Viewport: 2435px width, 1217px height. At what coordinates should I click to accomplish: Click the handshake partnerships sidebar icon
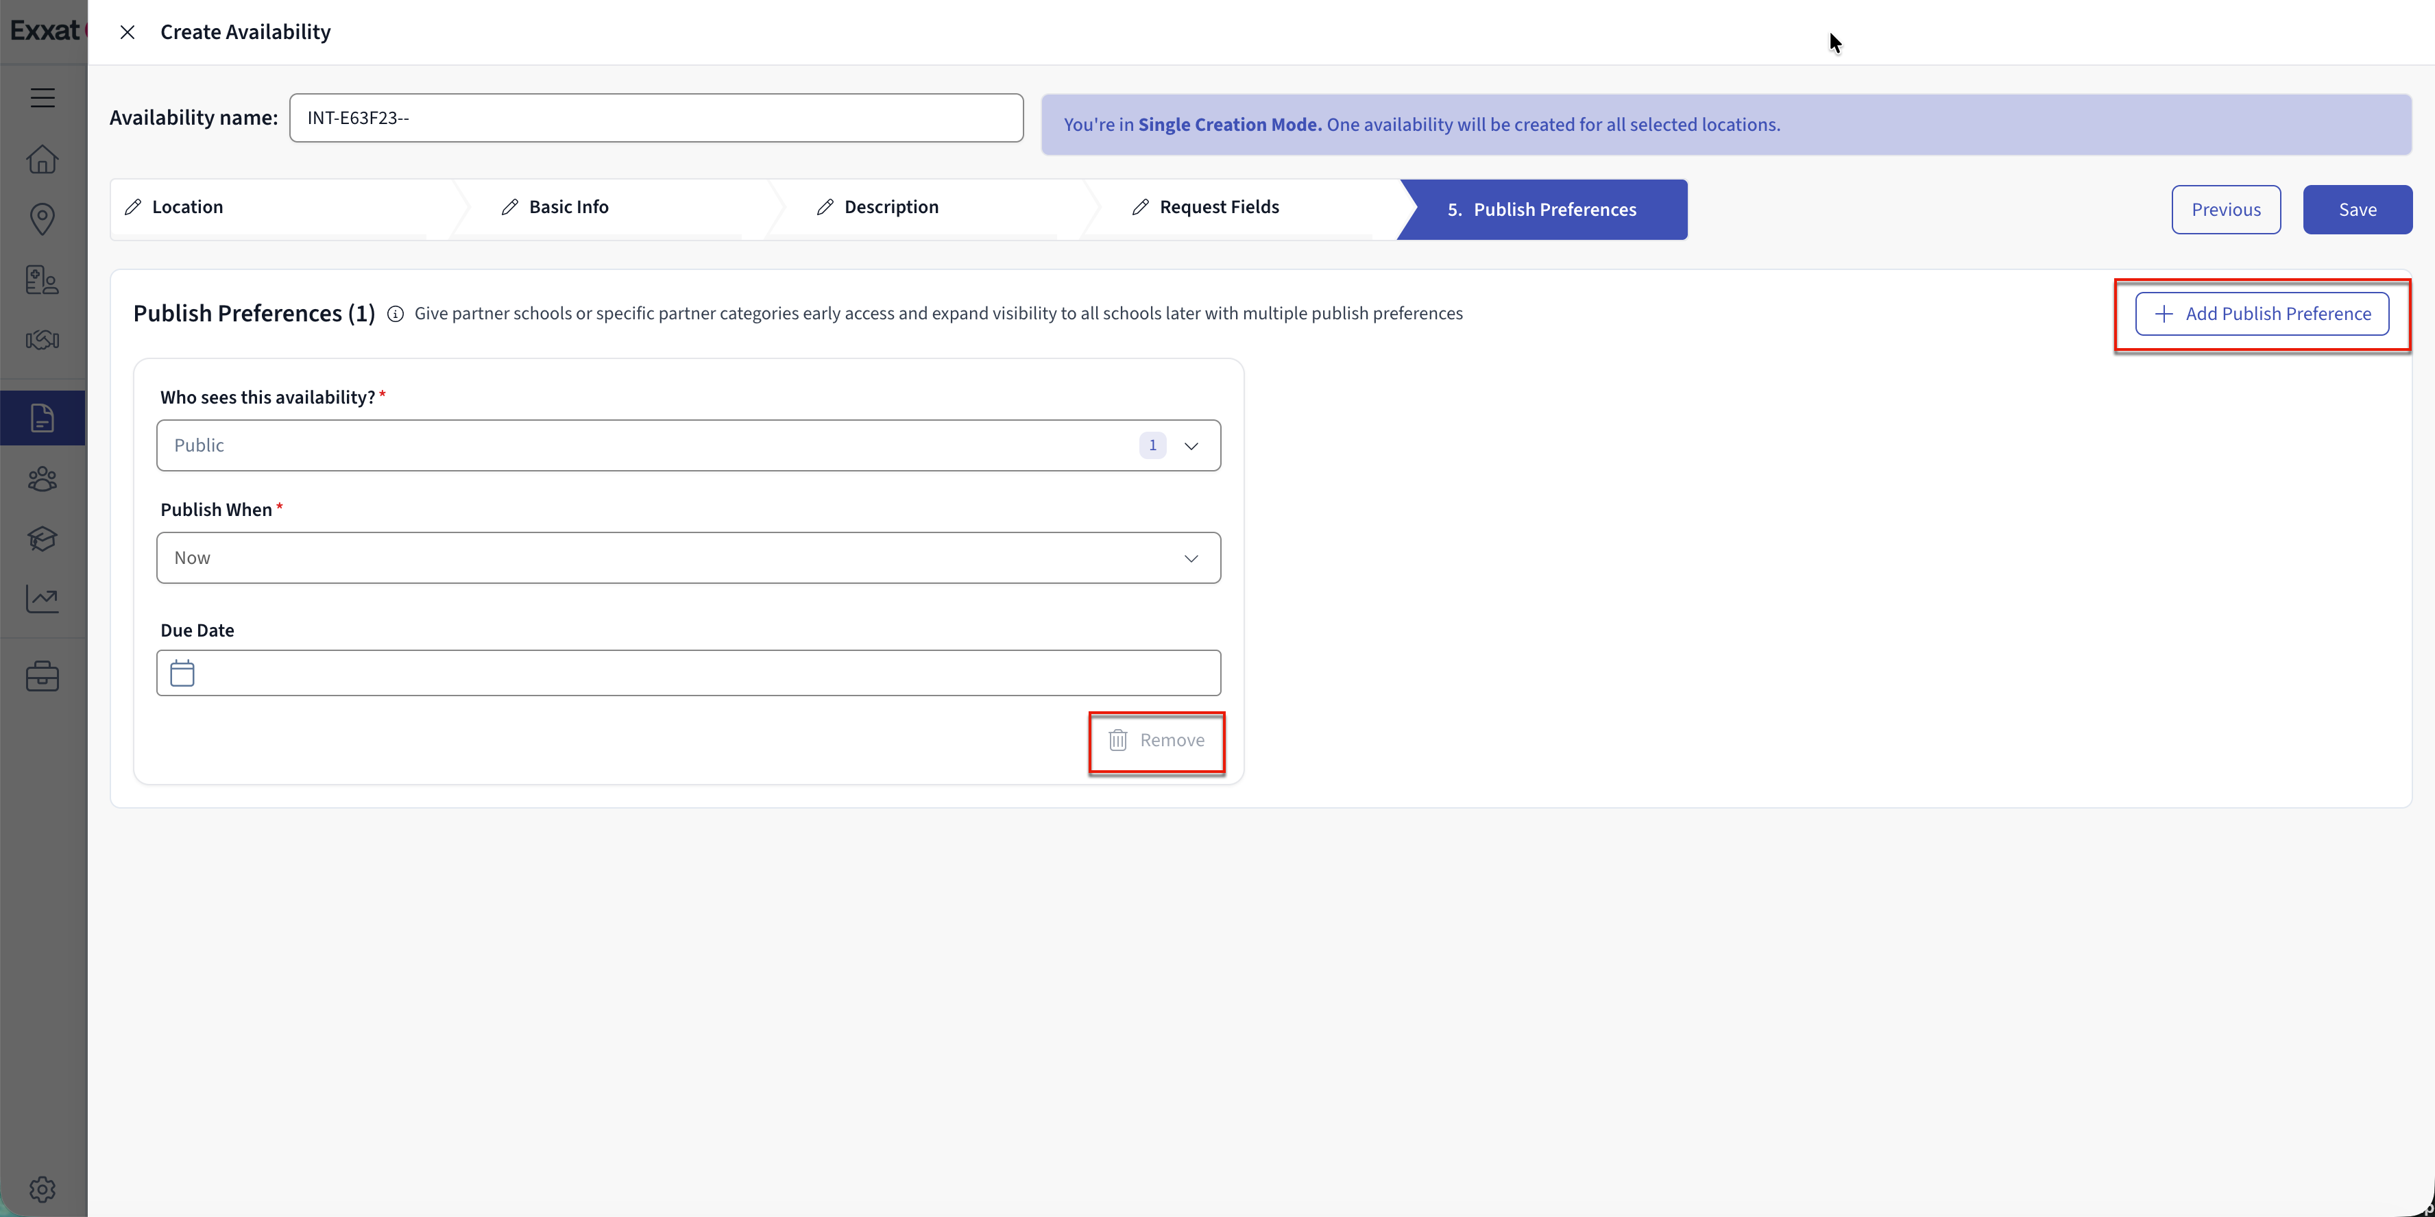point(43,340)
